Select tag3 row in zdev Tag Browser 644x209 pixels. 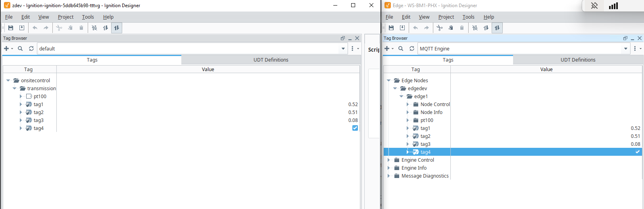[x=181, y=120]
